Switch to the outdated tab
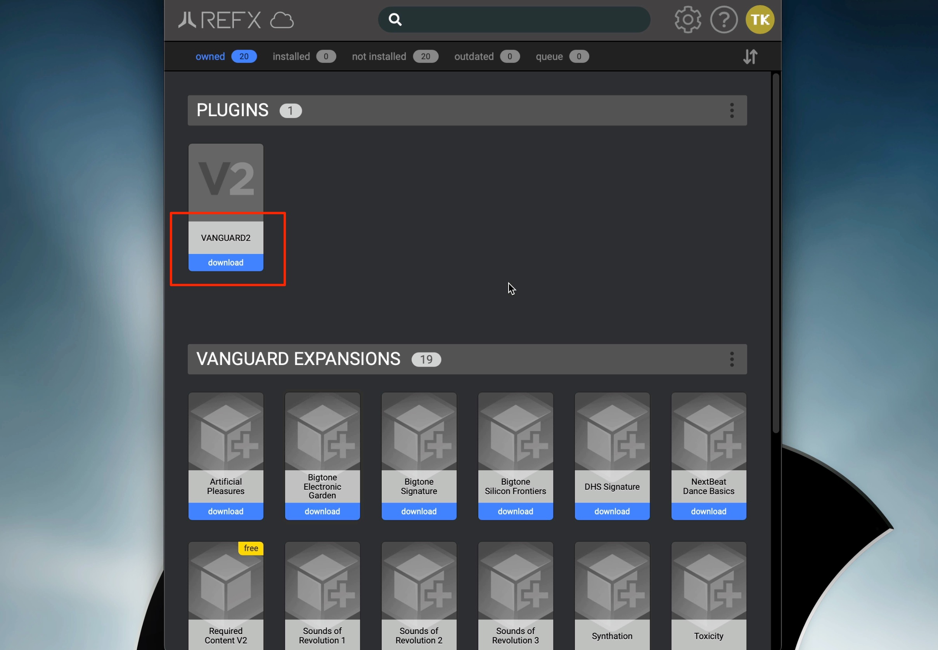This screenshot has height=650, width=938. point(487,57)
